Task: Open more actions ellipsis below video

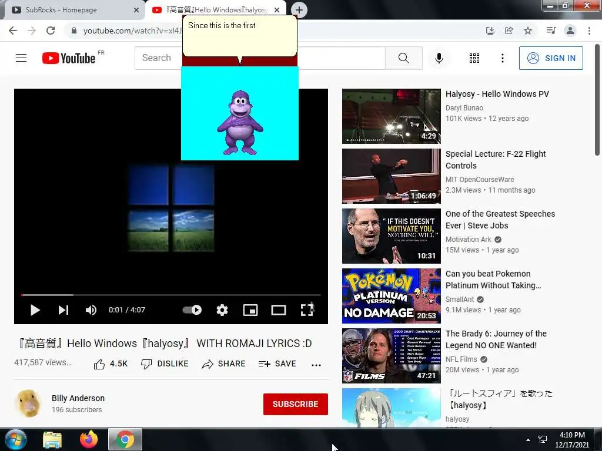Action: [x=316, y=365]
